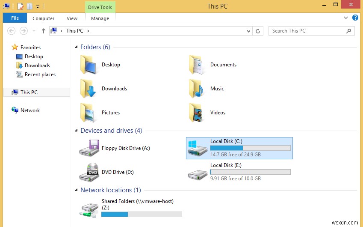The width and height of the screenshot is (363, 227).
Task: Click the computer icon in address bar
Action: point(54,30)
